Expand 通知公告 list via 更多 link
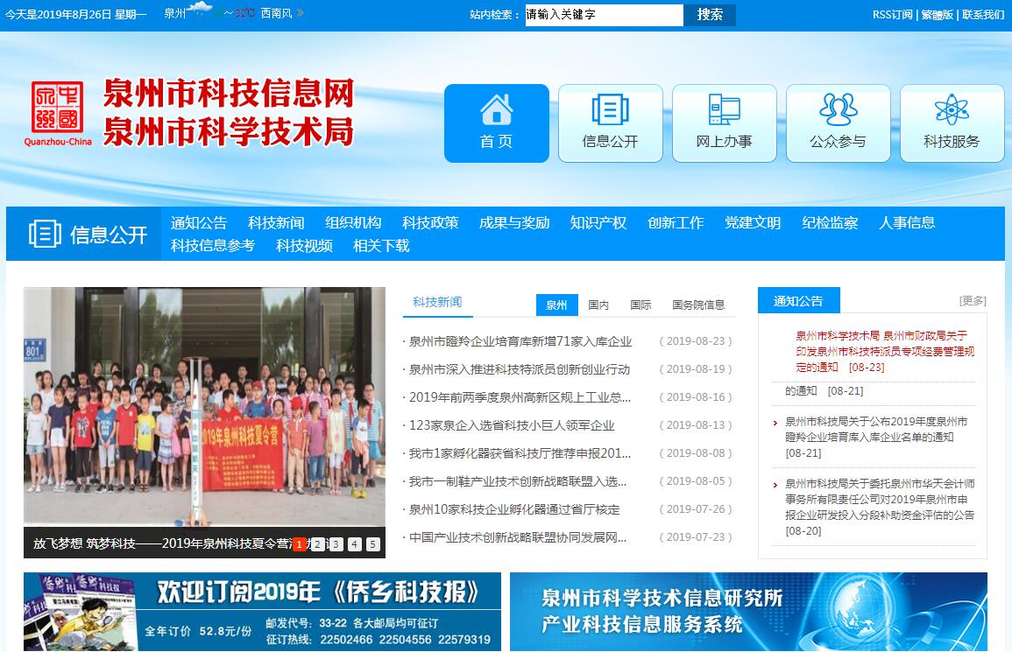The image size is (1012, 652). [973, 300]
